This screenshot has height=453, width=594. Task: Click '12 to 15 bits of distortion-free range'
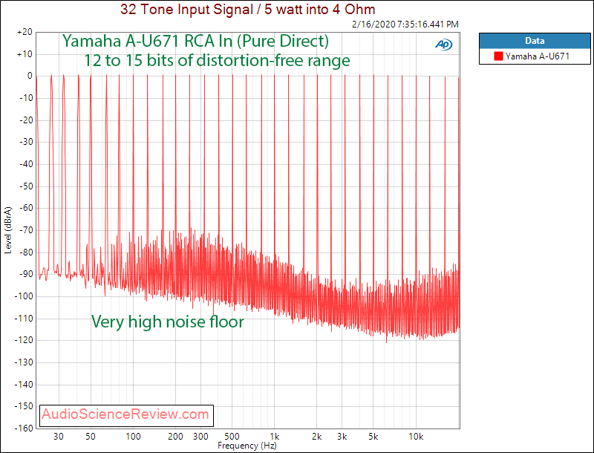217,60
